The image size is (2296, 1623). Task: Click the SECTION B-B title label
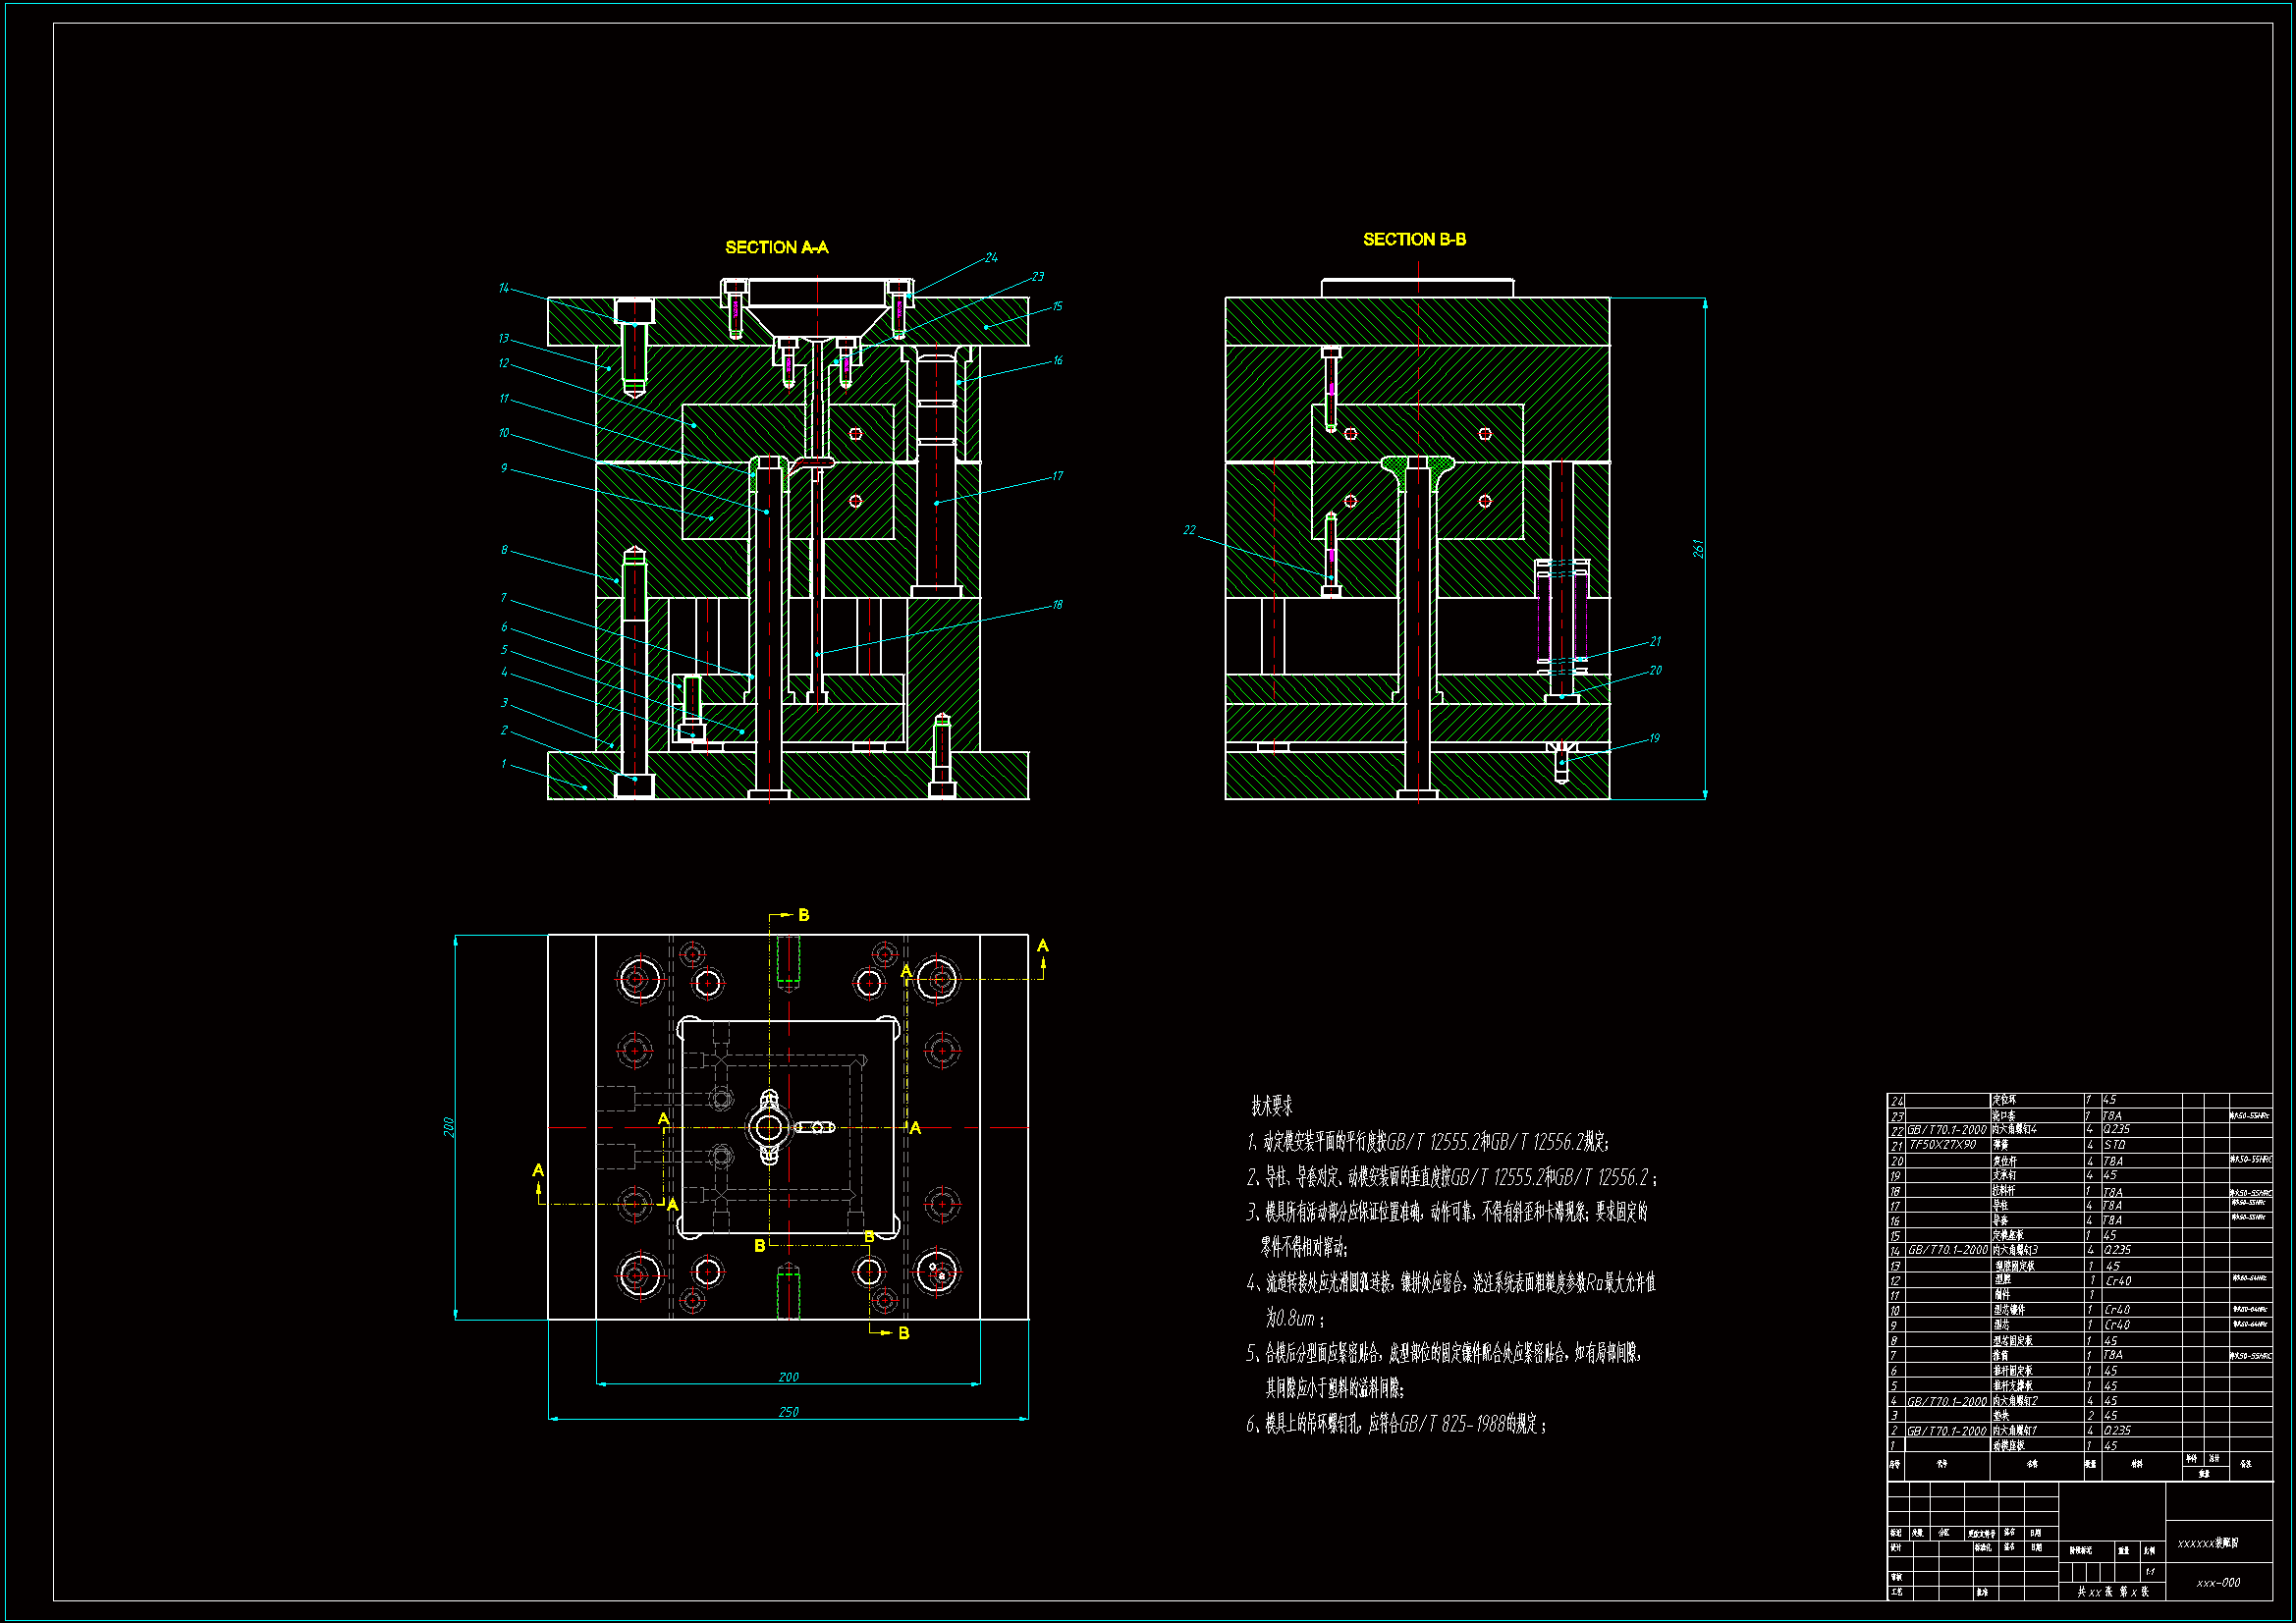click(x=1414, y=239)
